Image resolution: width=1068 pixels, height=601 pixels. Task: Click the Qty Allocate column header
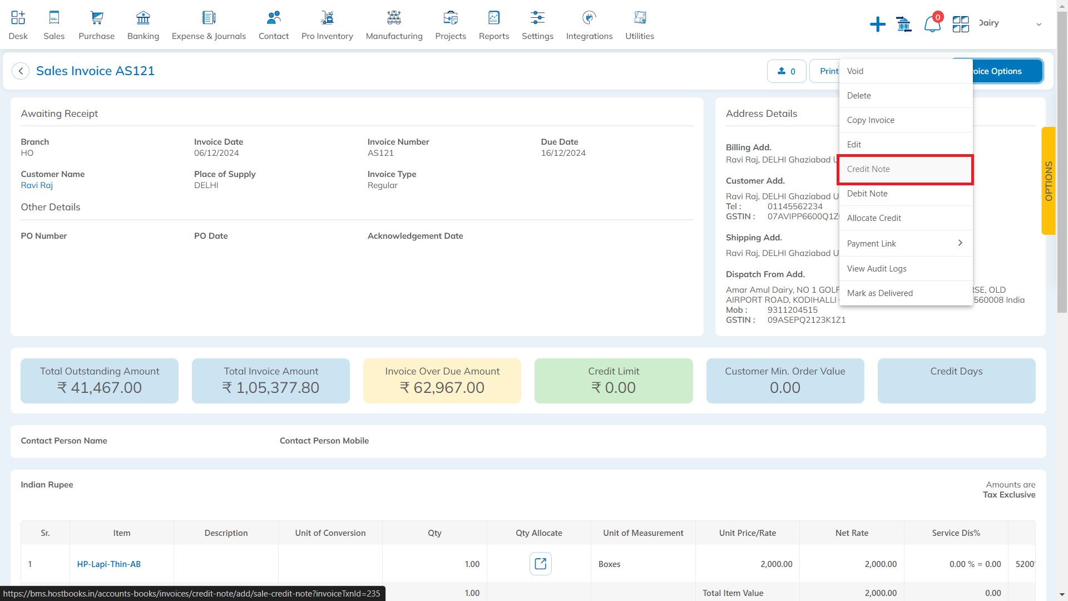click(x=538, y=533)
